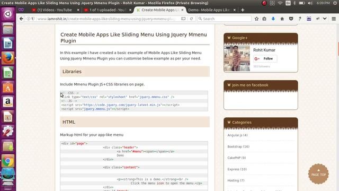339x191 pixels.
Task: Switch to the '(1) Videos - YouTube' tab
Action: pyautogui.click(x=55, y=10)
